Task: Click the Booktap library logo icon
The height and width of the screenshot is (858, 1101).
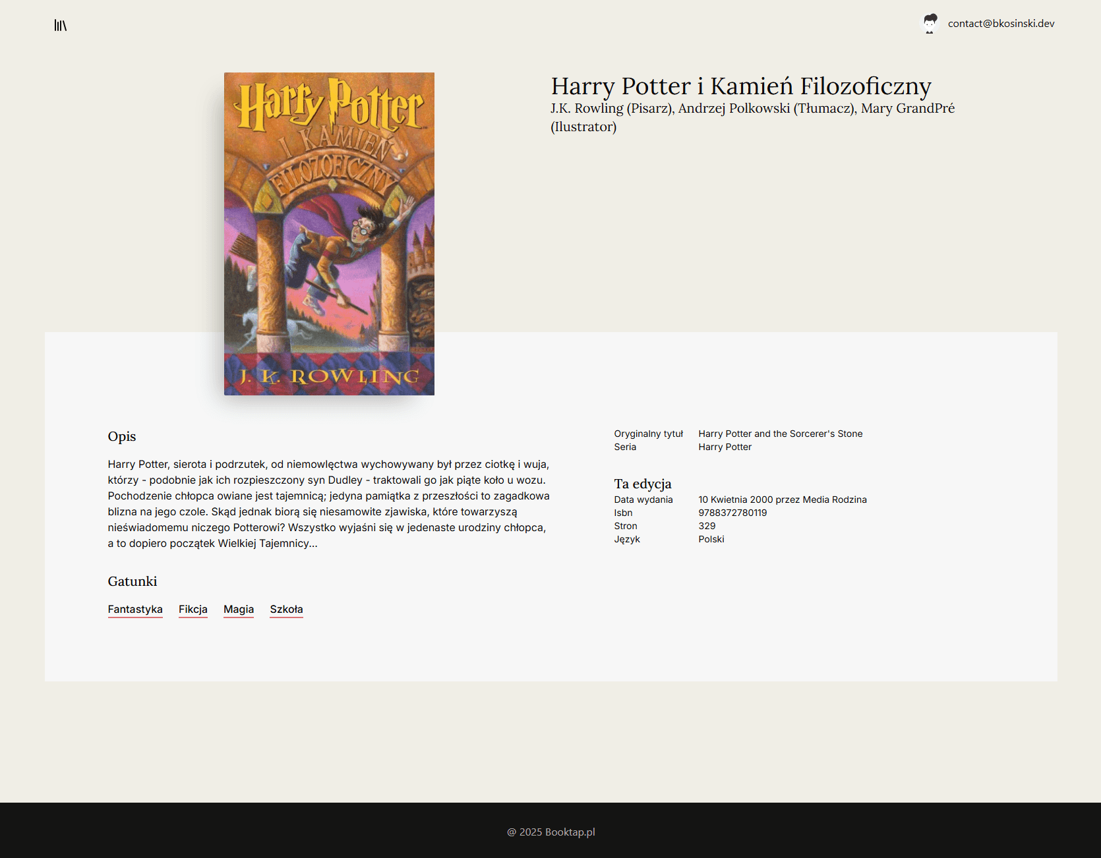Action: [x=61, y=25]
